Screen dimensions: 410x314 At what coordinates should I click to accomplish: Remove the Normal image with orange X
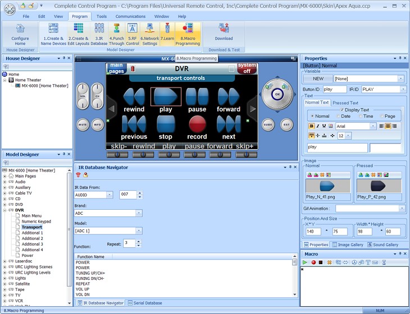pos(322,175)
